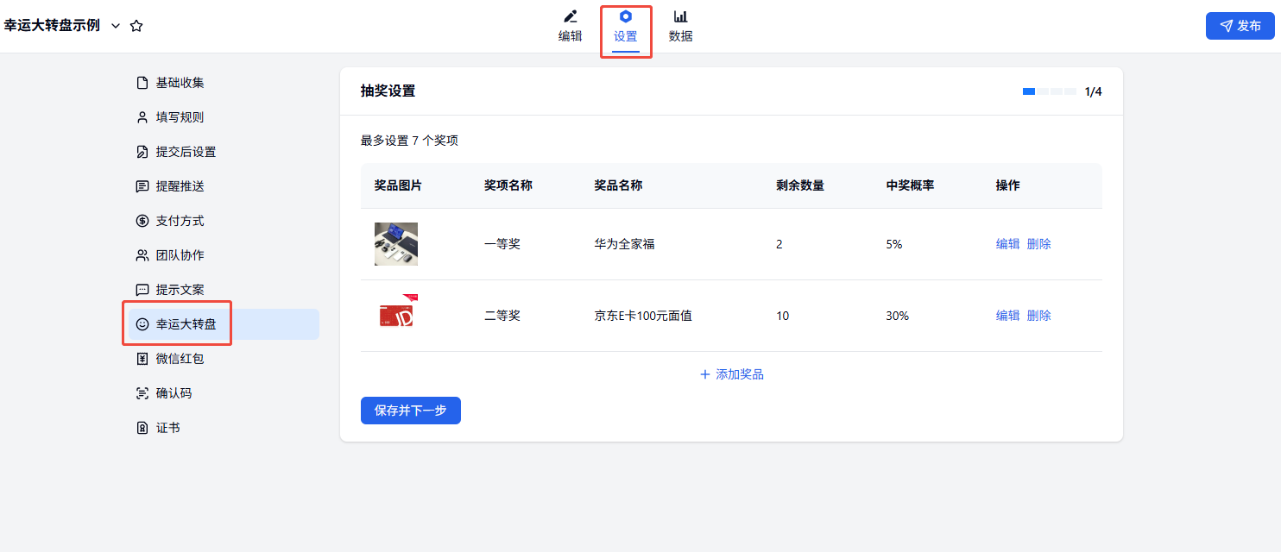Viewport: 1281px width, 552px height.
Task: Click the 华为全家福 prize thumbnail
Action: [396, 244]
